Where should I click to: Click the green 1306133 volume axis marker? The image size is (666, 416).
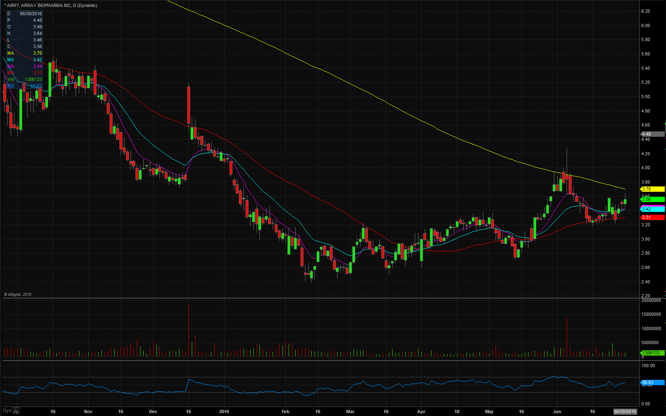coord(652,353)
